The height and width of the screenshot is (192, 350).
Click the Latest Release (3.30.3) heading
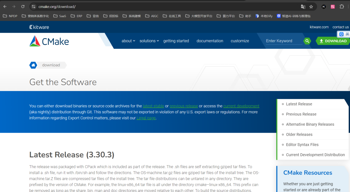(x=72, y=155)
